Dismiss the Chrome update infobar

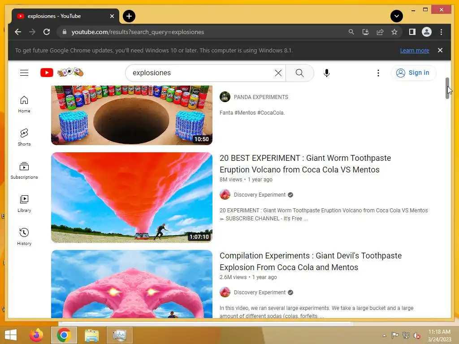(440, 50)
